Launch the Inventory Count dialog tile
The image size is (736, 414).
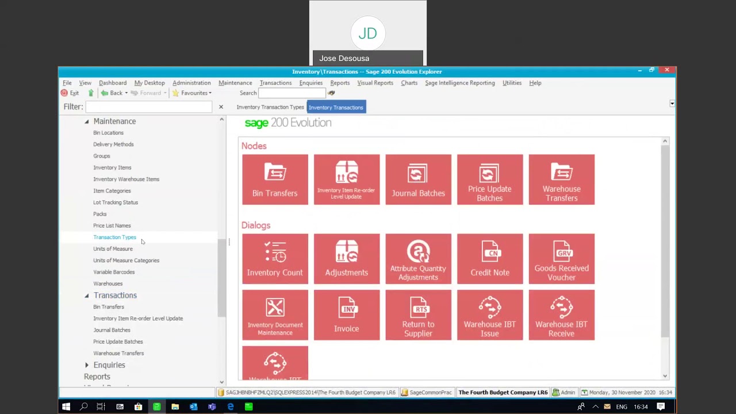(x=275, y=259)
